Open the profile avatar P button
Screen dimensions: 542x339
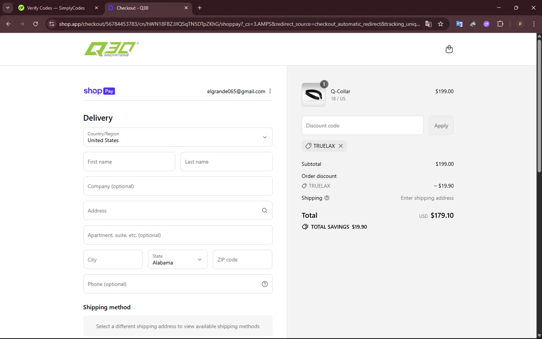click(520, 24)
